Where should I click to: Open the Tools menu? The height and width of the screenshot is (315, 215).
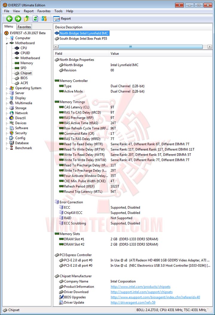(59, 11)
